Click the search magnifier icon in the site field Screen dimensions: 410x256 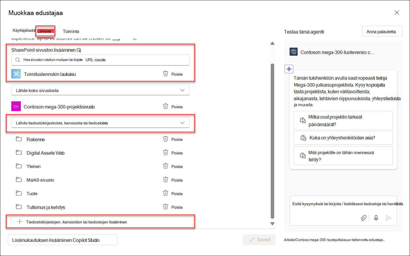[18, 60]
